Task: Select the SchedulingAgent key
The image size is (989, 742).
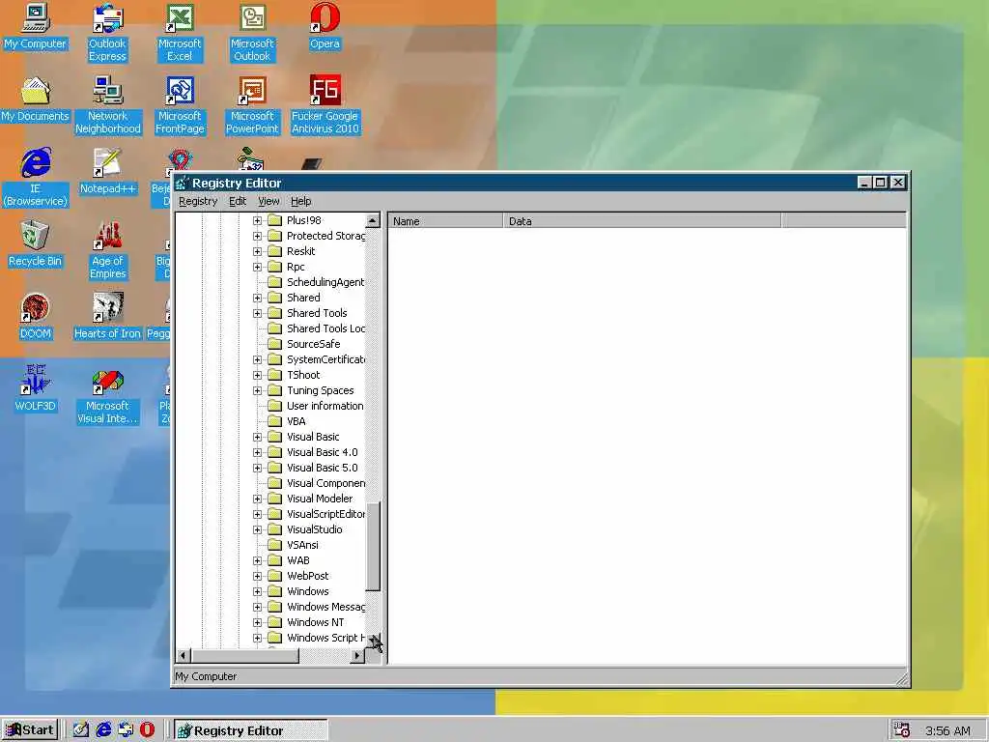Action: [325, 283]
